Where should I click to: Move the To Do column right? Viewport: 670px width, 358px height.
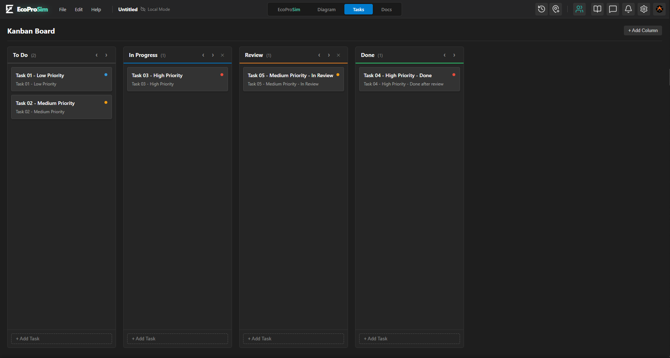(x=106, y=55)
